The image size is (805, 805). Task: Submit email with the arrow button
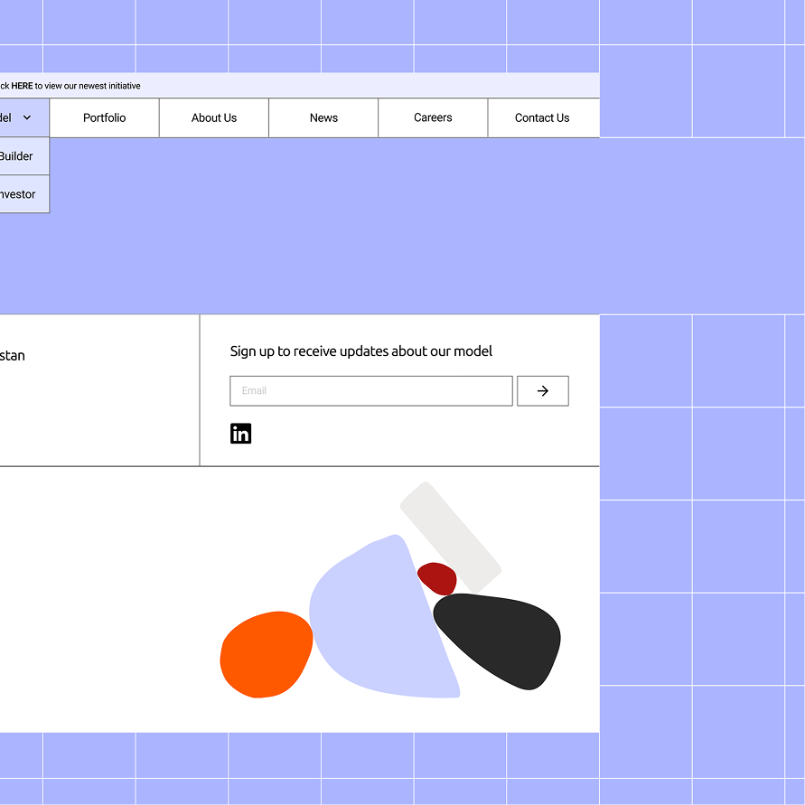coord(543,390)
